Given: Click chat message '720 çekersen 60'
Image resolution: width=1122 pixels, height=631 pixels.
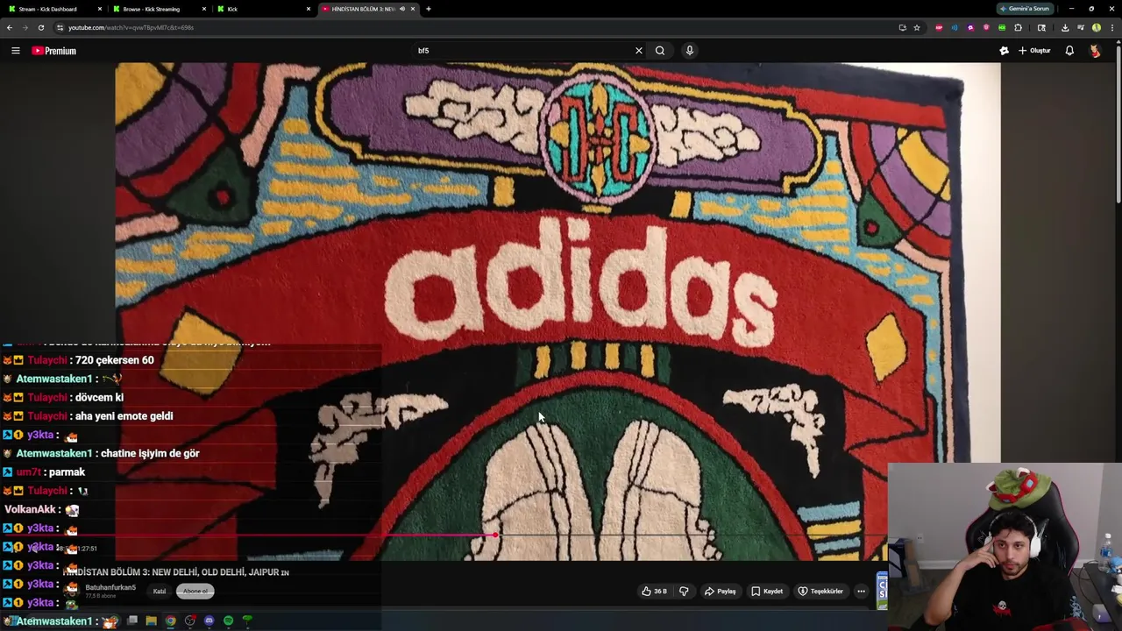Looking at the screenshot, I should tap(114, 360).
